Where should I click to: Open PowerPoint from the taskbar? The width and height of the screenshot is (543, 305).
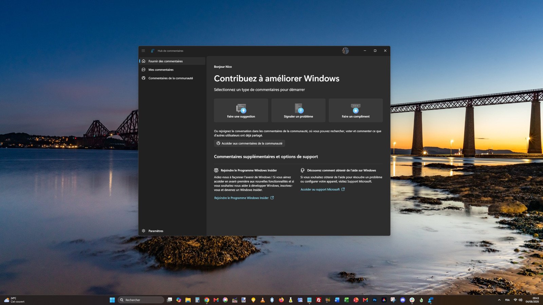(x=356, y=300)
